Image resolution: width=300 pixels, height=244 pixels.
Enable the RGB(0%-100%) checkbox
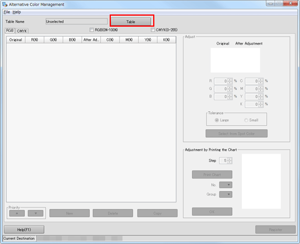pos(92,30)
